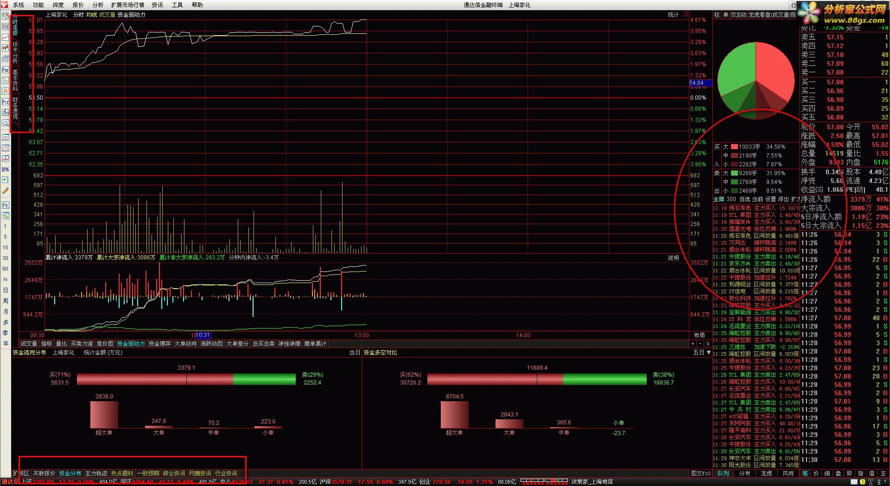890x486 pixels.
Task: Click the 54.84 price marker on right axis
Action: coord(700,83)
